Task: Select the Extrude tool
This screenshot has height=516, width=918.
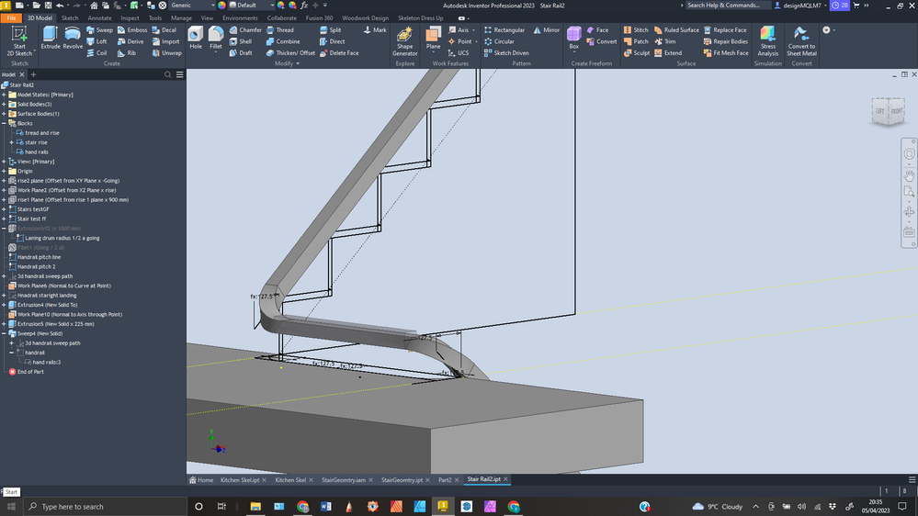Action: pos(51,38)
